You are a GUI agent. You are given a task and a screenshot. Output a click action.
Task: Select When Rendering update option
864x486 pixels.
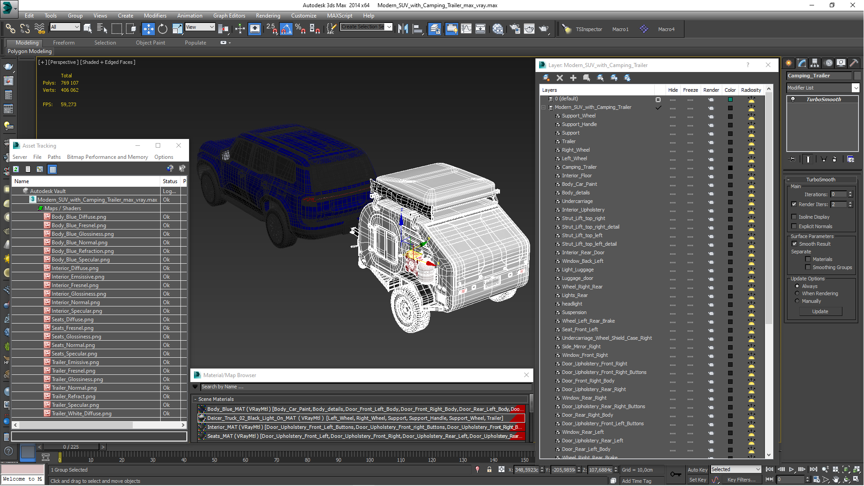click(797, 293)
